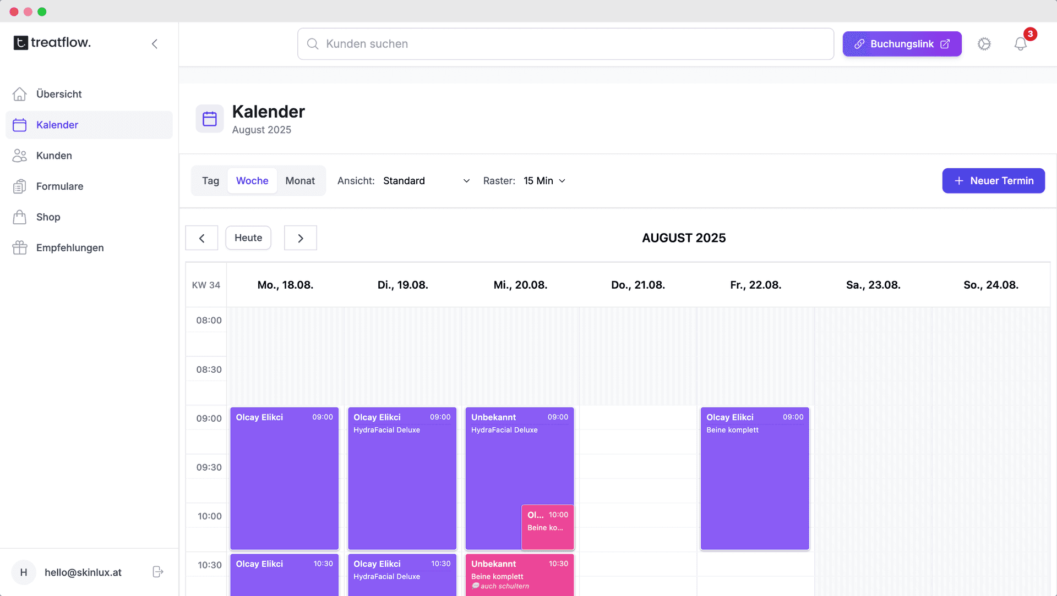Image resolution: width=1057 pixels, height=596 pixels.
Task: Click the Kunden suchen search field
Action: (565, 44)
